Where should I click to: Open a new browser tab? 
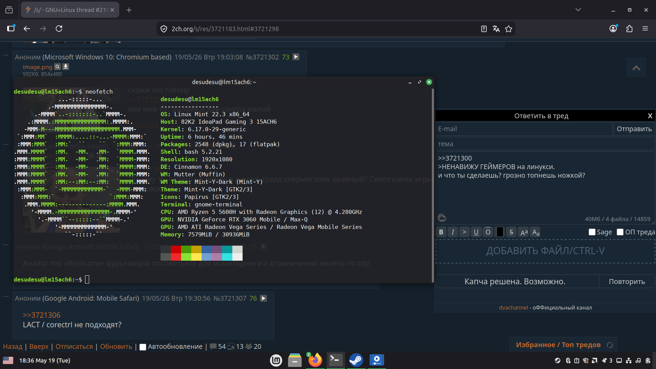point(129,10)
